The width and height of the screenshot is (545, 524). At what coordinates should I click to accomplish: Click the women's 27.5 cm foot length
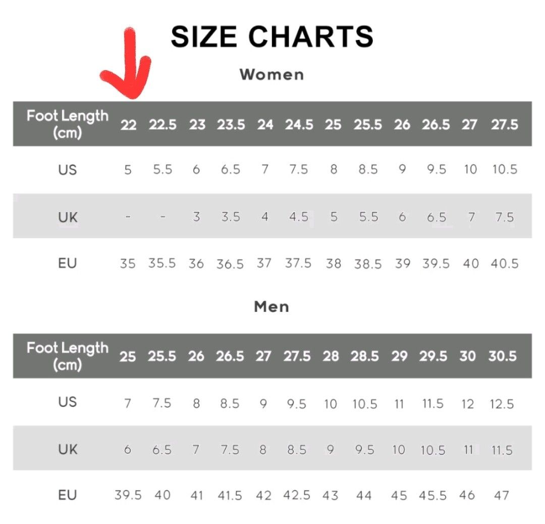click(x=505, y=125)
